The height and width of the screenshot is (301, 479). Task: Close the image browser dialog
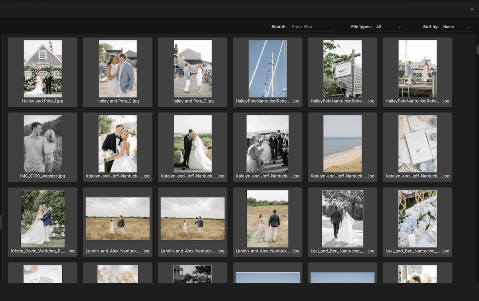point(472,9)
